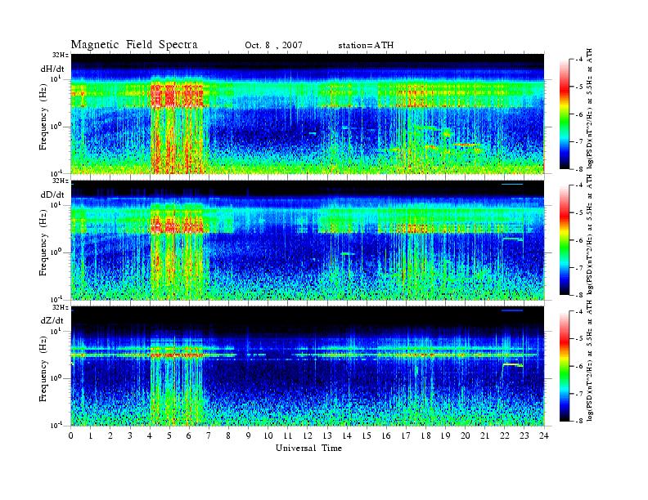
Task: Click the -8 value on dZ/dt color scale
Action: [x=580, y=421]
